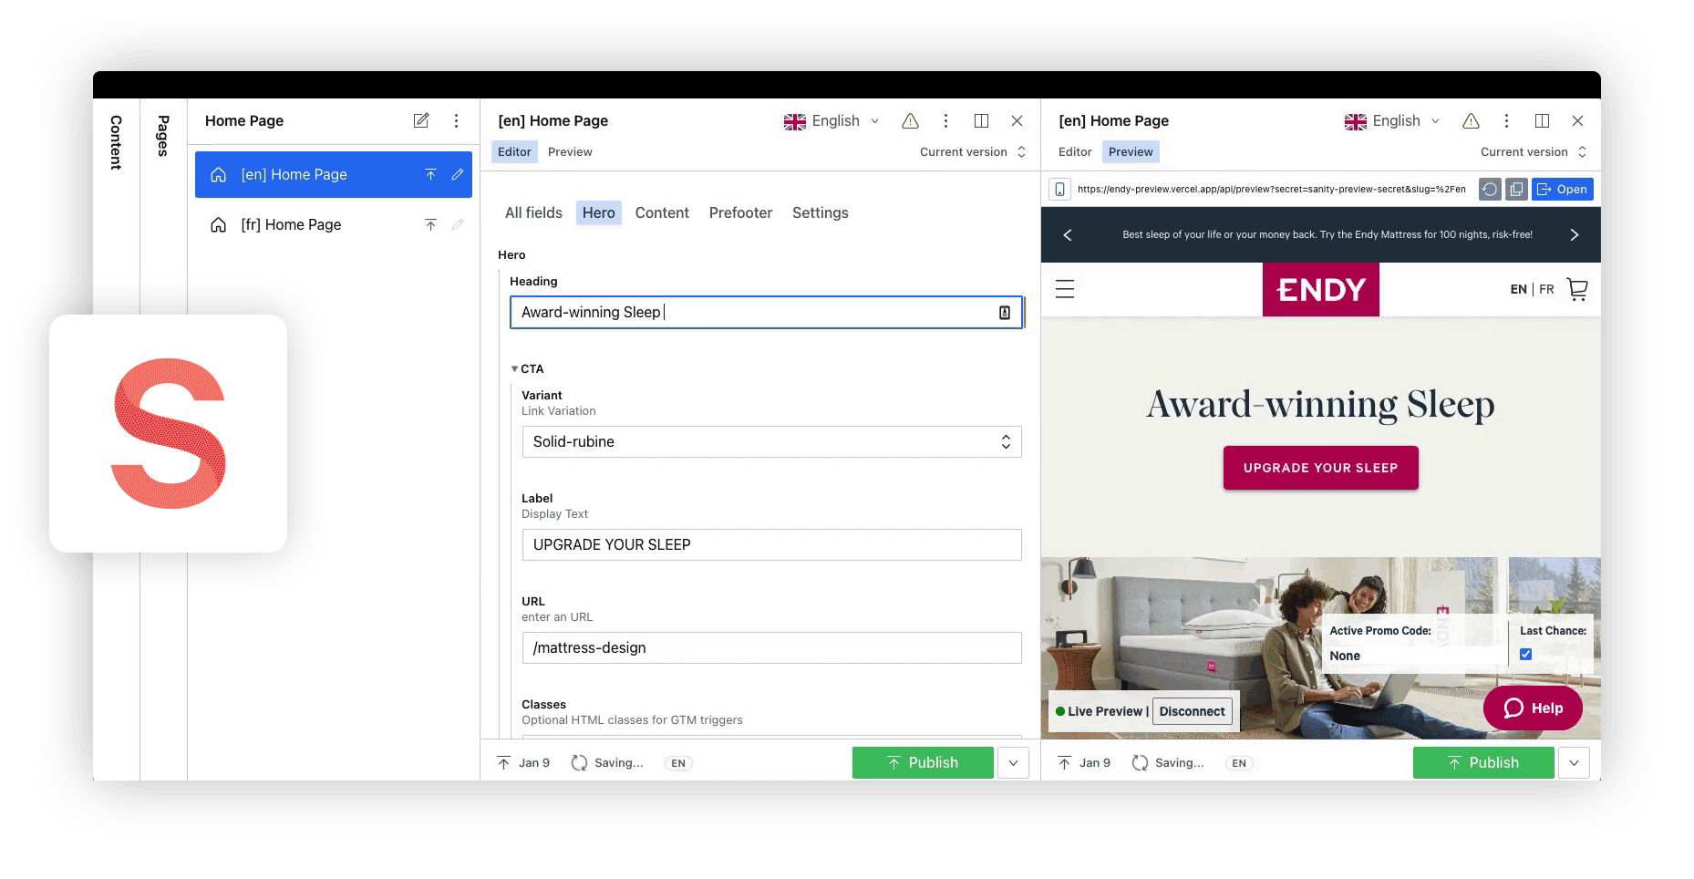Toggle the Last Chance checkbox in the preview
The width and height of the screenshot is (1694, 879).
[1525, 654]
